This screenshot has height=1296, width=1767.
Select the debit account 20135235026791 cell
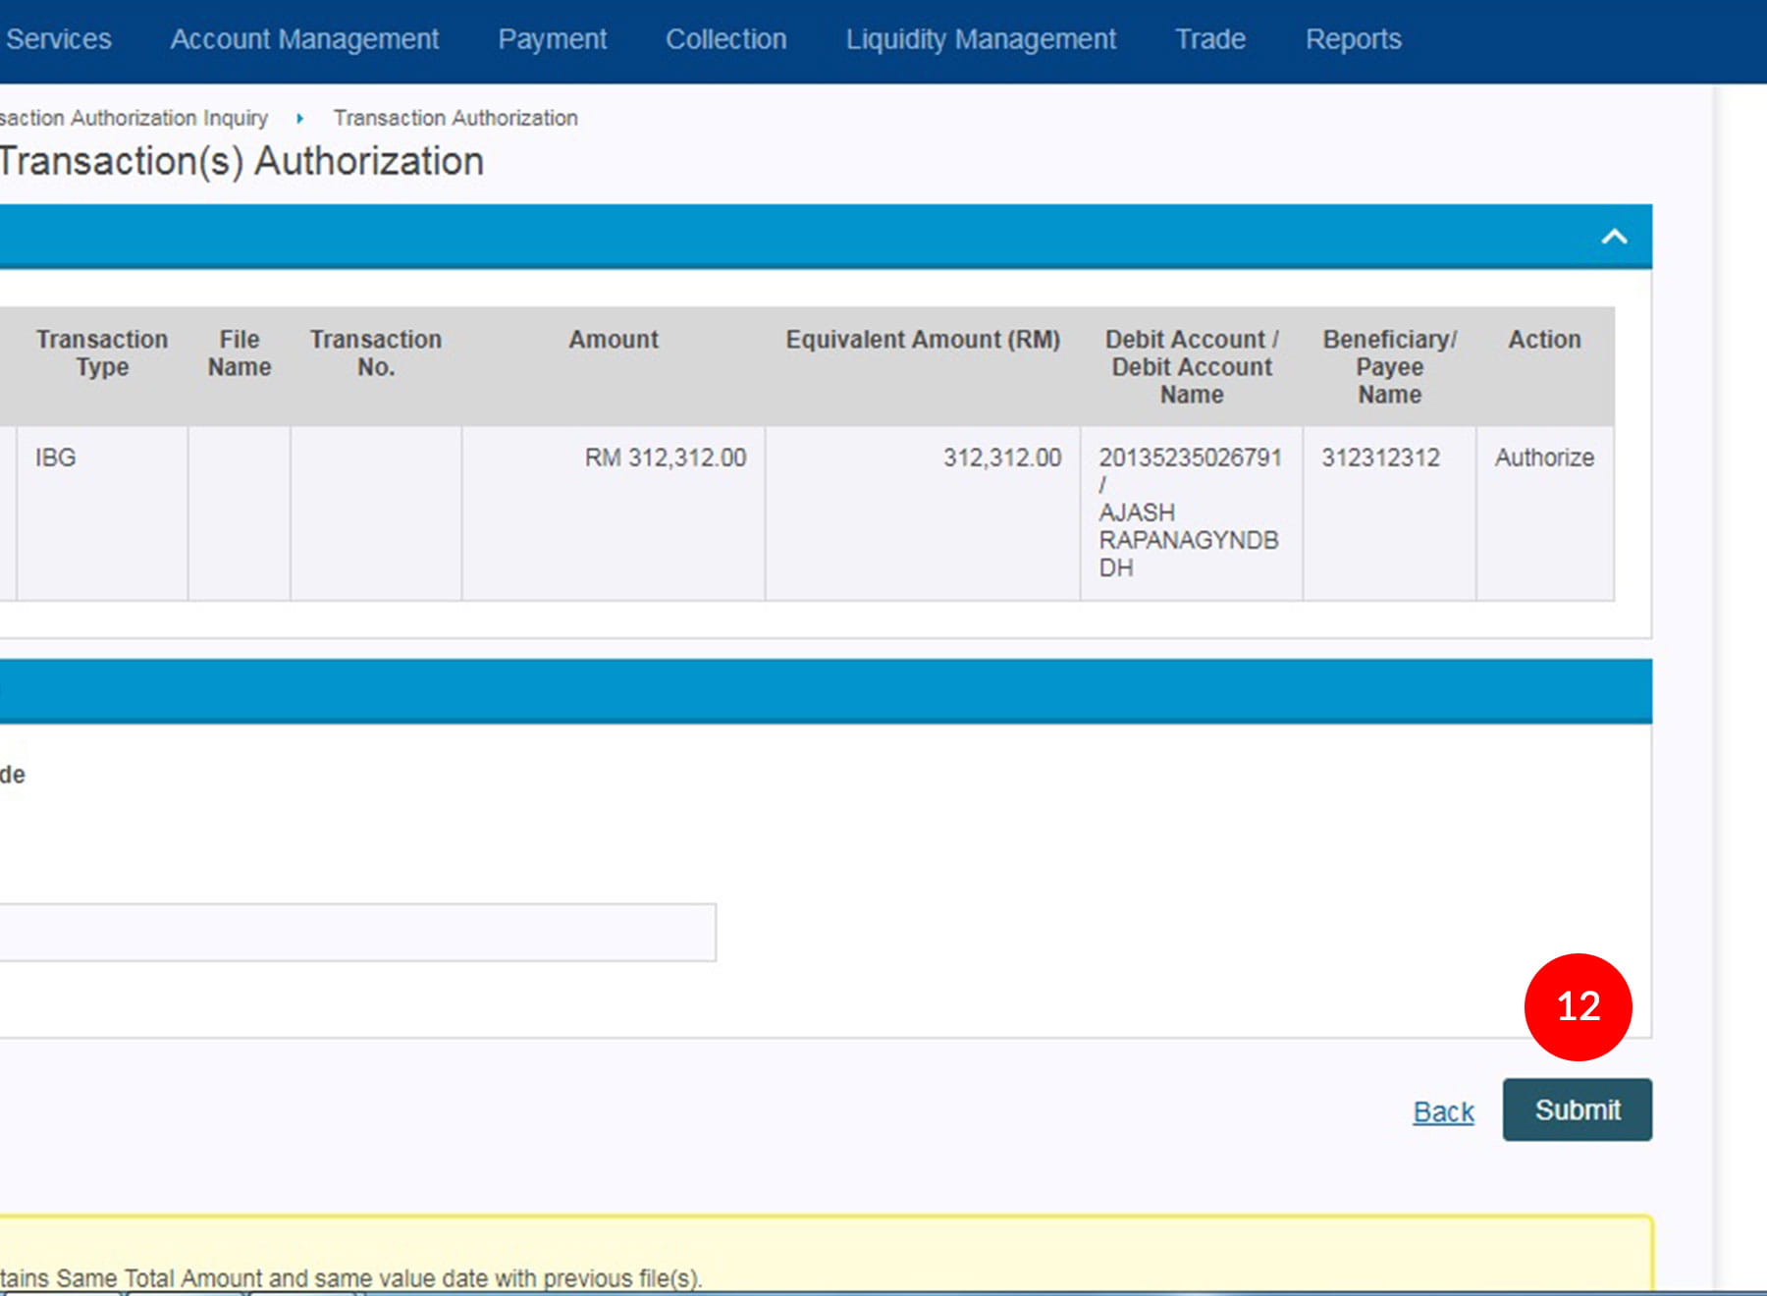click(1190, 458)
